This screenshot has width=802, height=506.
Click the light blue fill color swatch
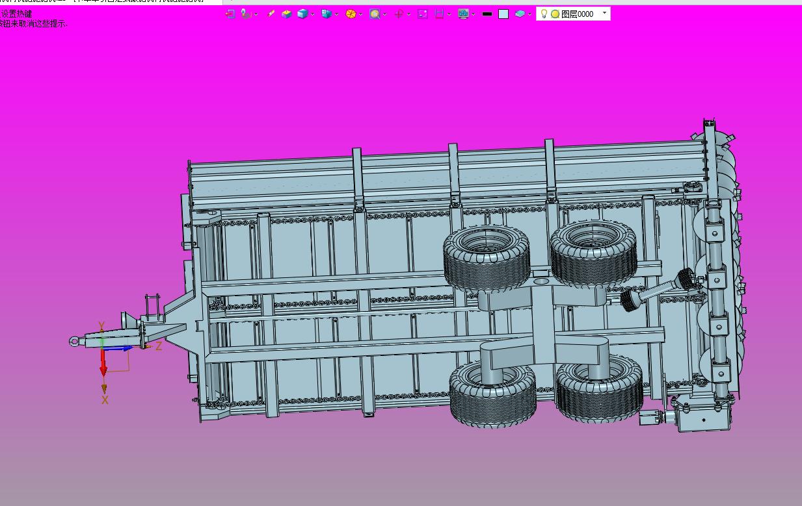(x=503, y=14)
